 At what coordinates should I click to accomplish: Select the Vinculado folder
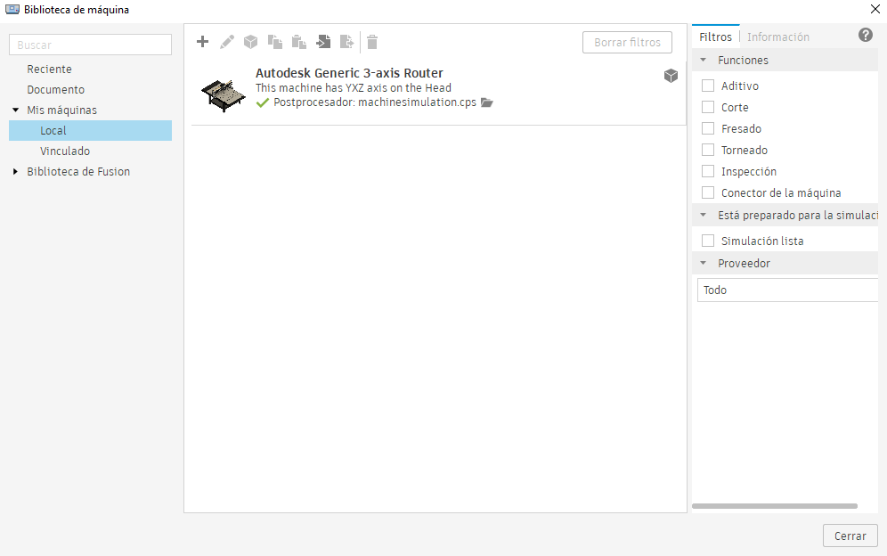(65, 151)
